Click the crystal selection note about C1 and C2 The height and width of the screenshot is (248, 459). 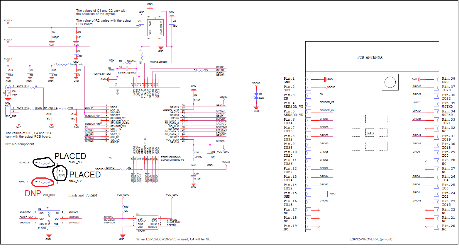pyautogui.click(x=101, y=12)
